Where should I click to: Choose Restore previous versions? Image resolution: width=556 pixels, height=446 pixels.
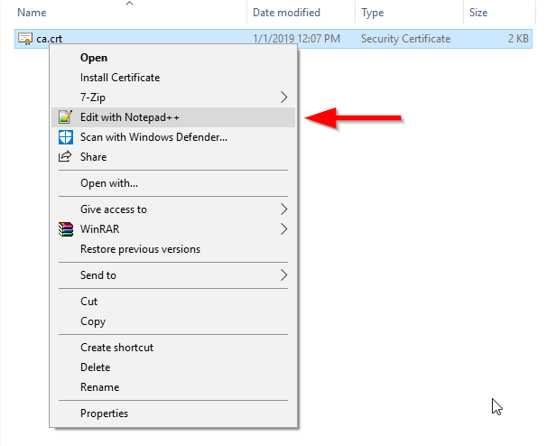point(173,249)
